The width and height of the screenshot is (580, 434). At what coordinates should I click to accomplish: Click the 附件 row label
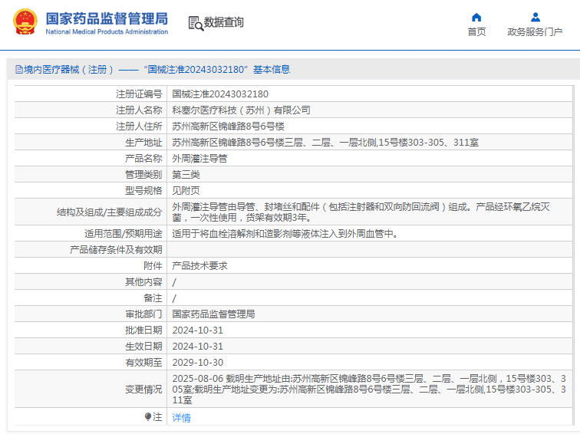pos(153,266)
